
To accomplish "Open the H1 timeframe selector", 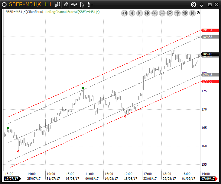I will [48, 4].
